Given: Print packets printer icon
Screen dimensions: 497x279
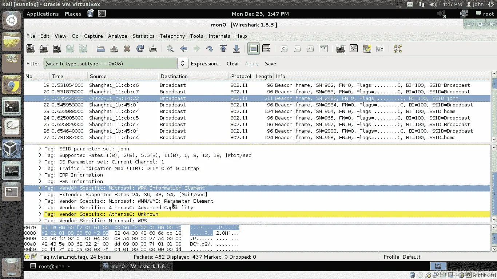Looking at the screenshot, I should [153, 49].
